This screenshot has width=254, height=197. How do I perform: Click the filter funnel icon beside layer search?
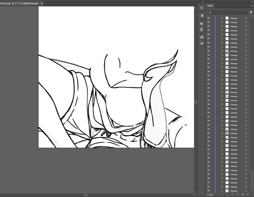click(251, 13)
